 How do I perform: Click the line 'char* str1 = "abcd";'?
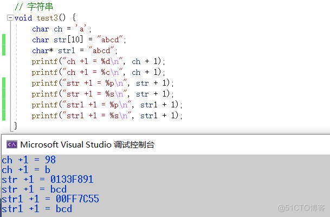pos(75,50)
